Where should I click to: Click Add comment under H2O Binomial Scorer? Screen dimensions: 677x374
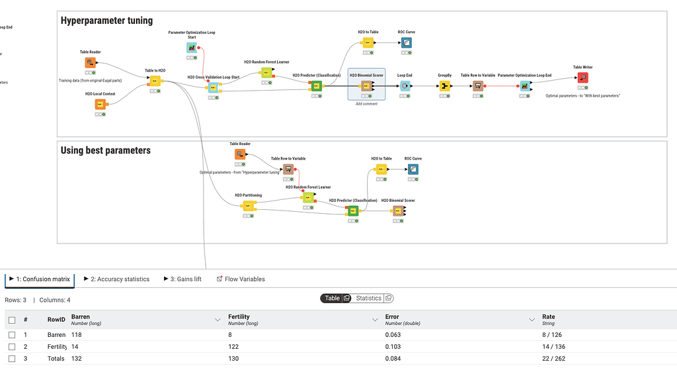tap(366, 104)
